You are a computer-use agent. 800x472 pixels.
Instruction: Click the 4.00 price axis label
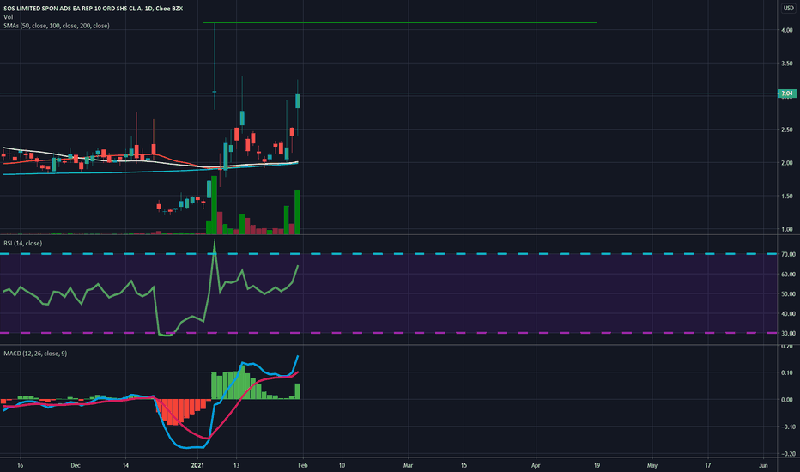[787, 30]
